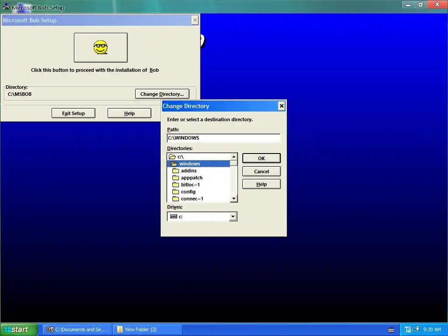
Task: Select the c:\ root folder in Directories
Action: [x=199, y=157]
